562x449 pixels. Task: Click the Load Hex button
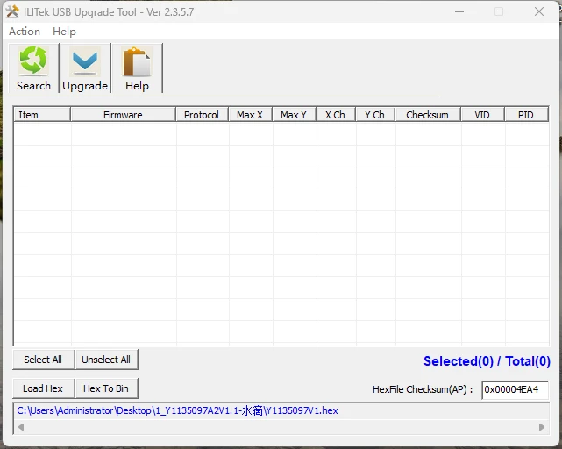coord(43,388)
